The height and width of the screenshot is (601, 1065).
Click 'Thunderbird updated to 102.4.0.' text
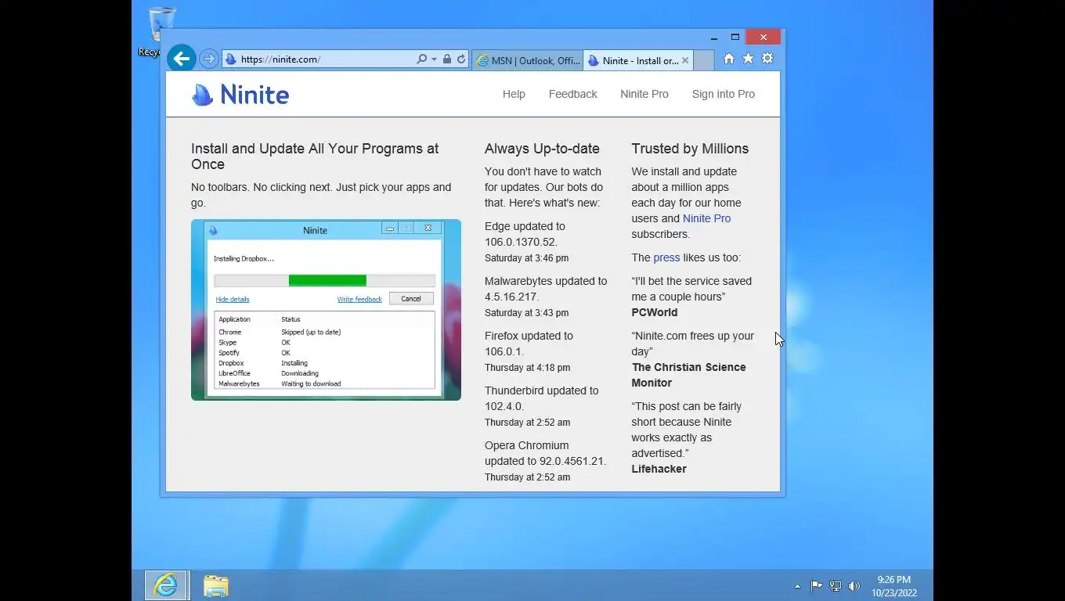tap(541, 398)
